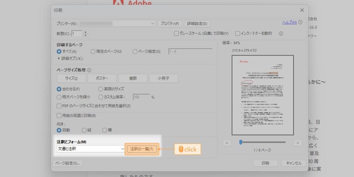Check PDFのページサイズに合わせて用紙を選択(Z)
The width and height of the screenshot is (354, 177).
pos(59,106)
